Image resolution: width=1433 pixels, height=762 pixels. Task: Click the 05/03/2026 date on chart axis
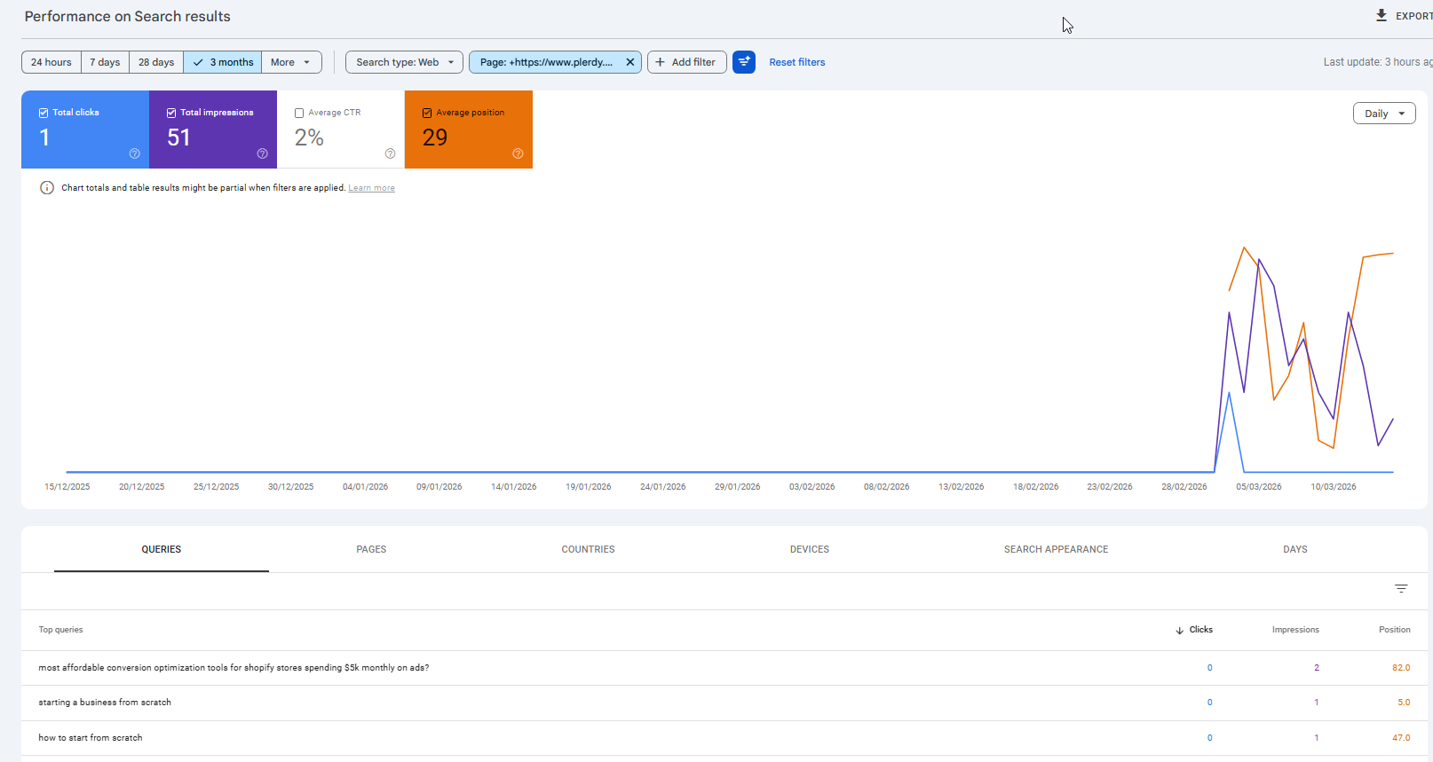tap(1259, 487)
